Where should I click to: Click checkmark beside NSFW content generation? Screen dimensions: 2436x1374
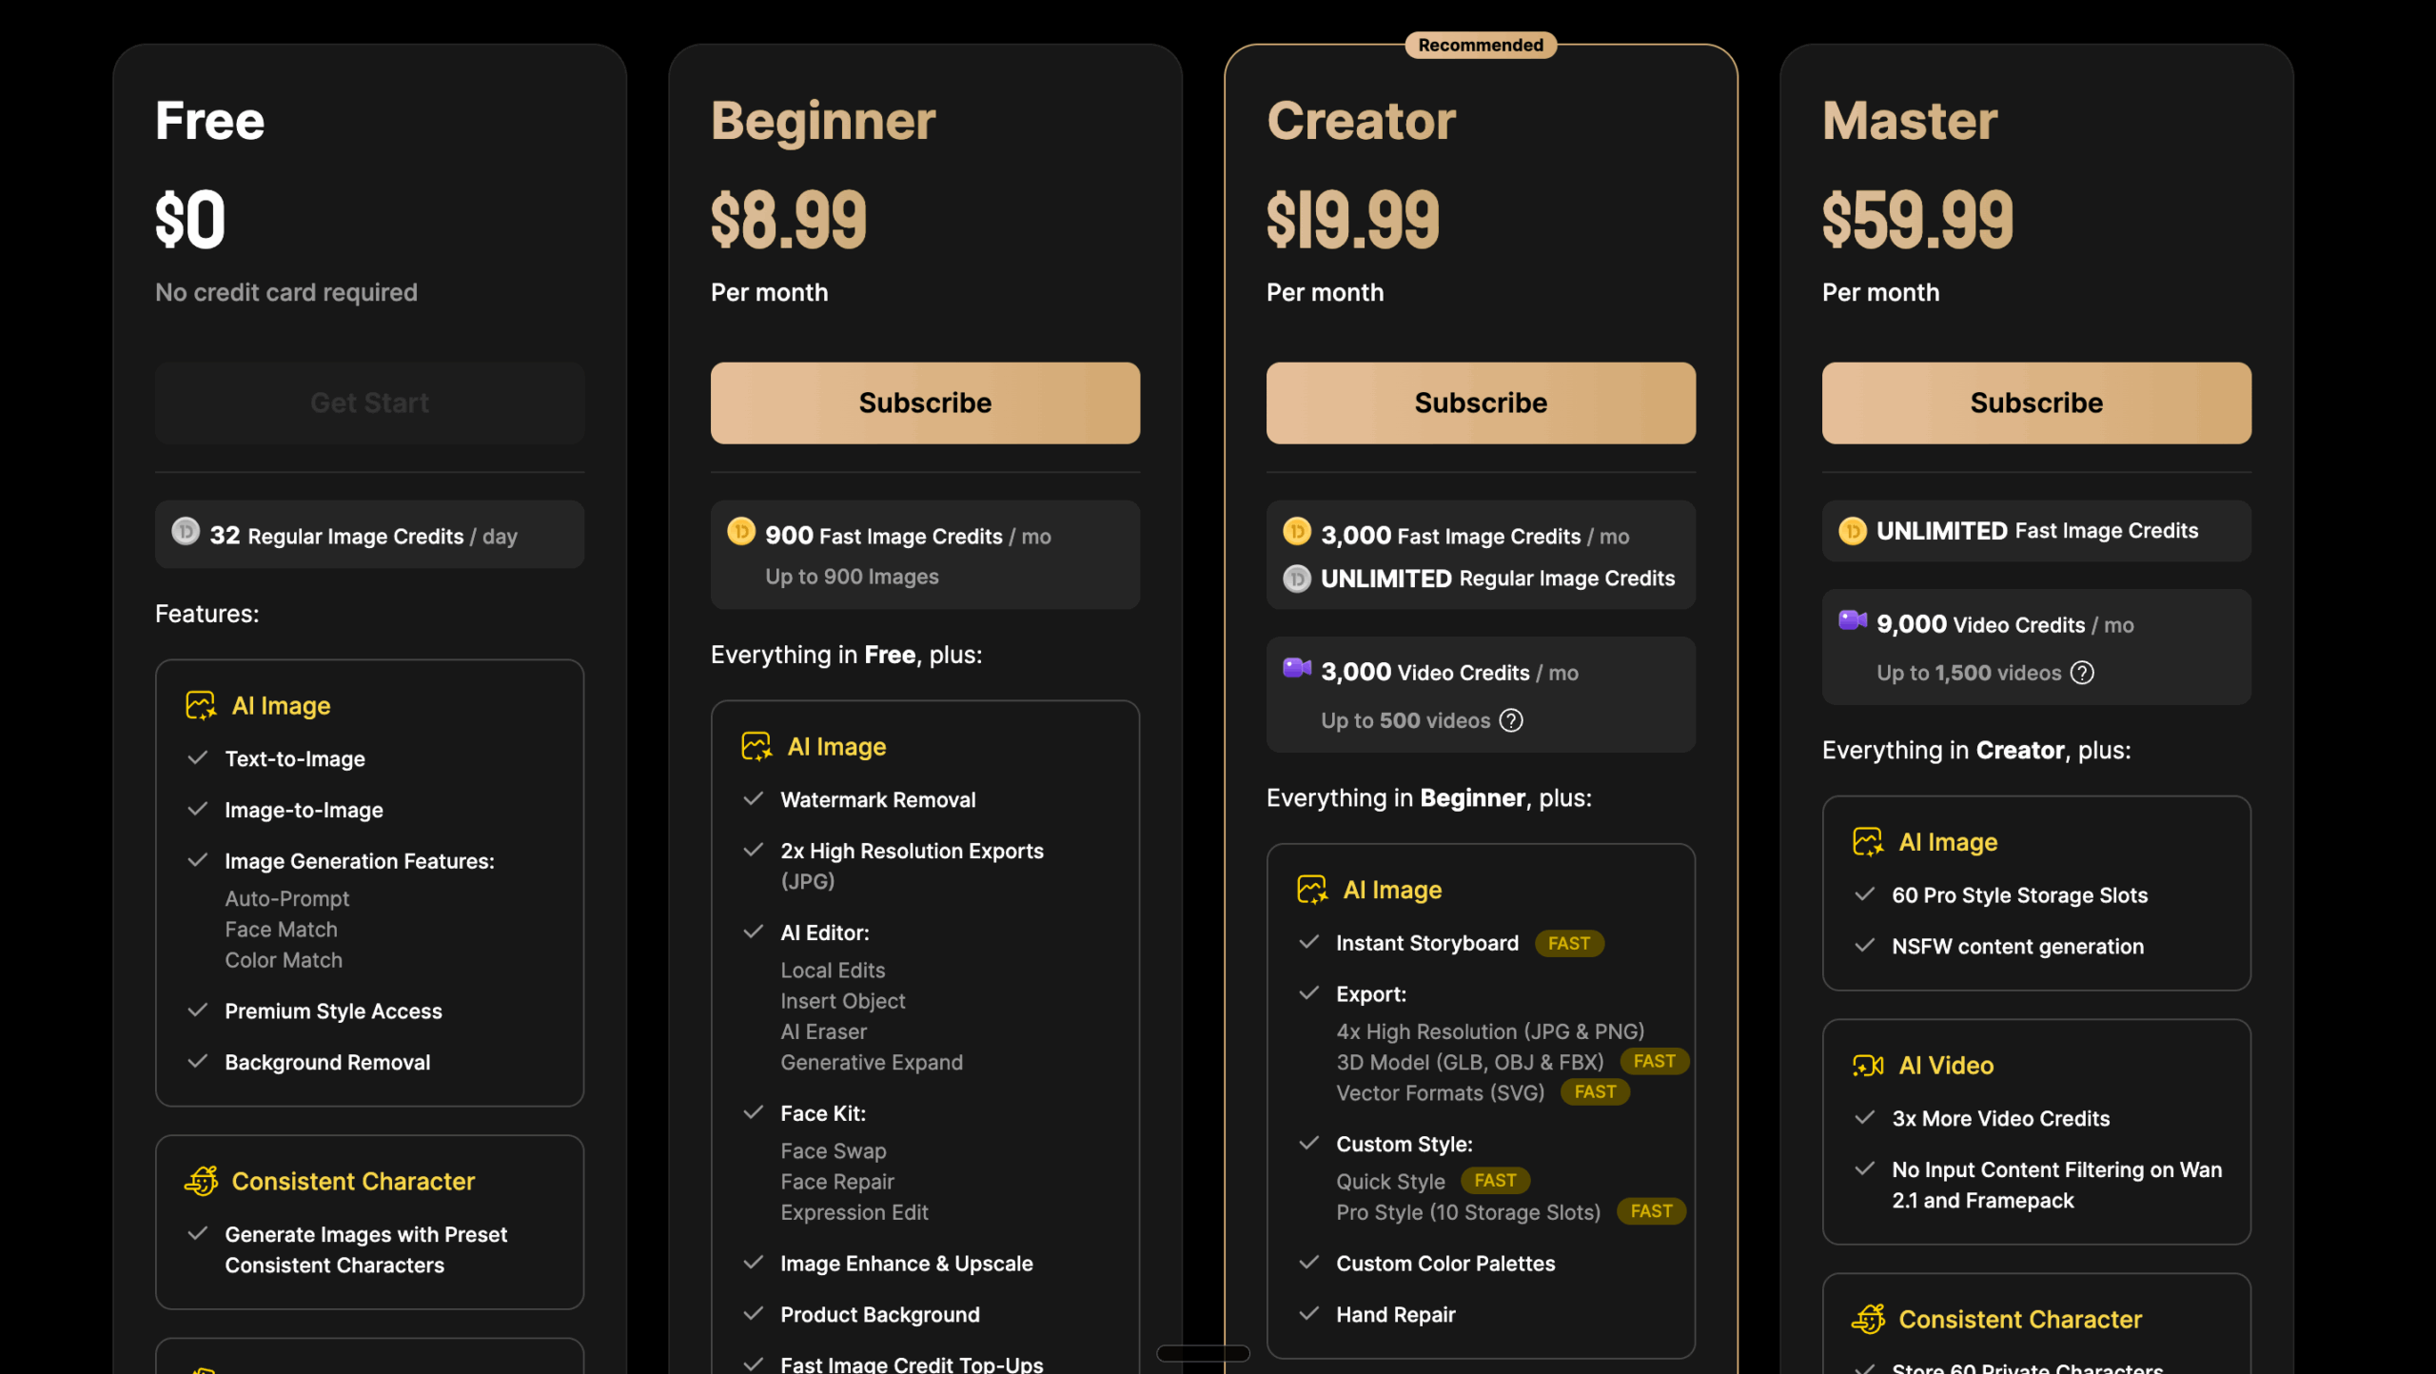1864,946
